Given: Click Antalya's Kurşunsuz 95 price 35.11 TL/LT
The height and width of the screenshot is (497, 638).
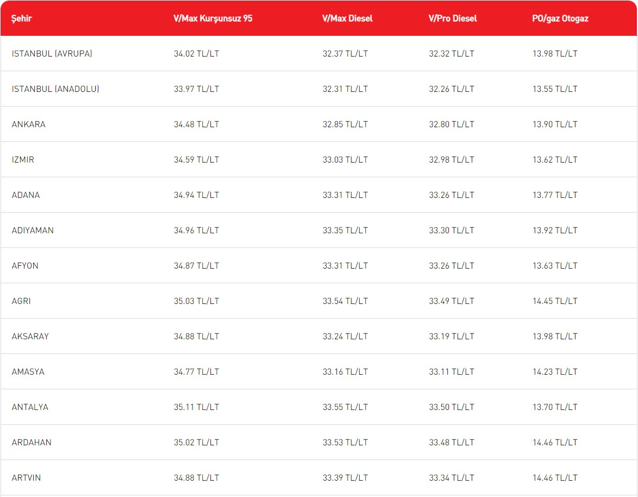Looking at the screenshot, I should click(196, 407).
